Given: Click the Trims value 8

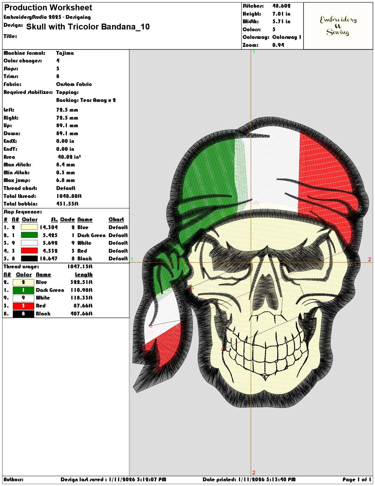Looking at the screenshot, I should point(58,76).
